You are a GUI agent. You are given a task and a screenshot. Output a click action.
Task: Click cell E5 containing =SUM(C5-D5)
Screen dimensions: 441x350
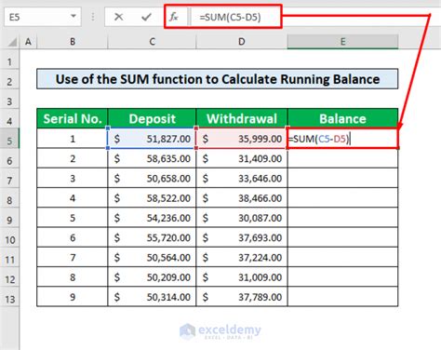point(342,139)
